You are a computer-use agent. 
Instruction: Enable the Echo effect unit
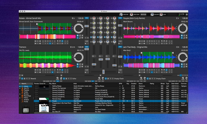pyautogui.click(x=64, y=79)
